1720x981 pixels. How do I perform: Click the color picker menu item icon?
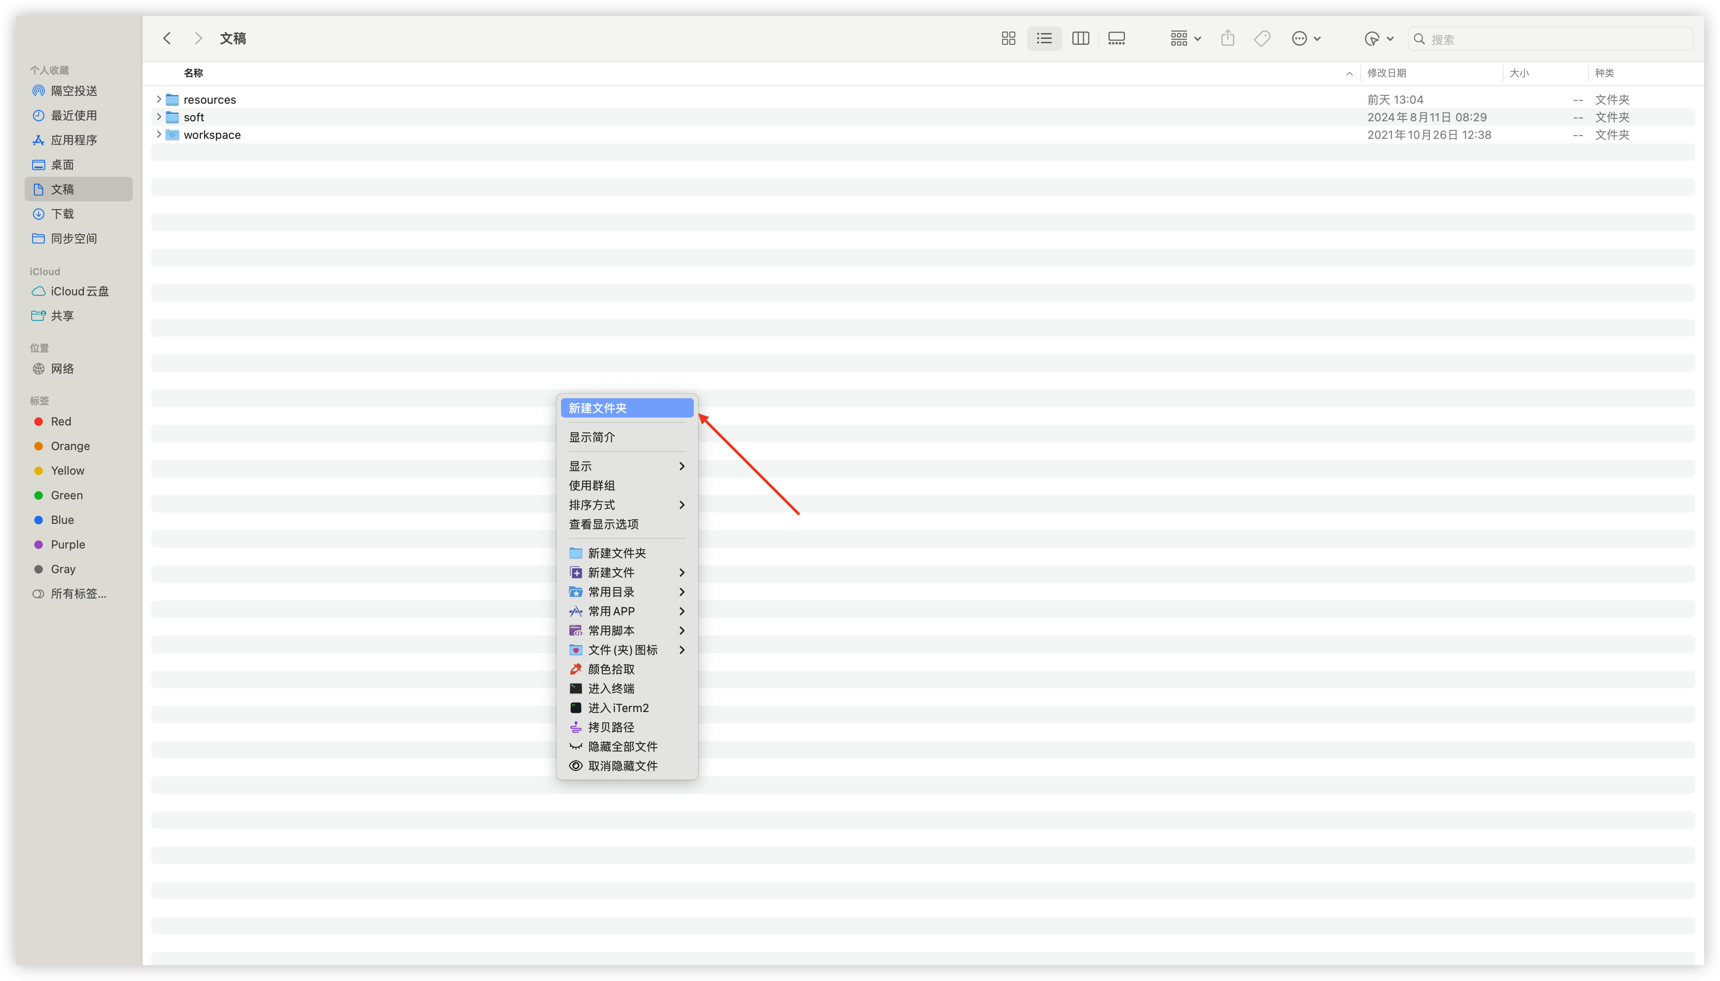tap(576, 669)
